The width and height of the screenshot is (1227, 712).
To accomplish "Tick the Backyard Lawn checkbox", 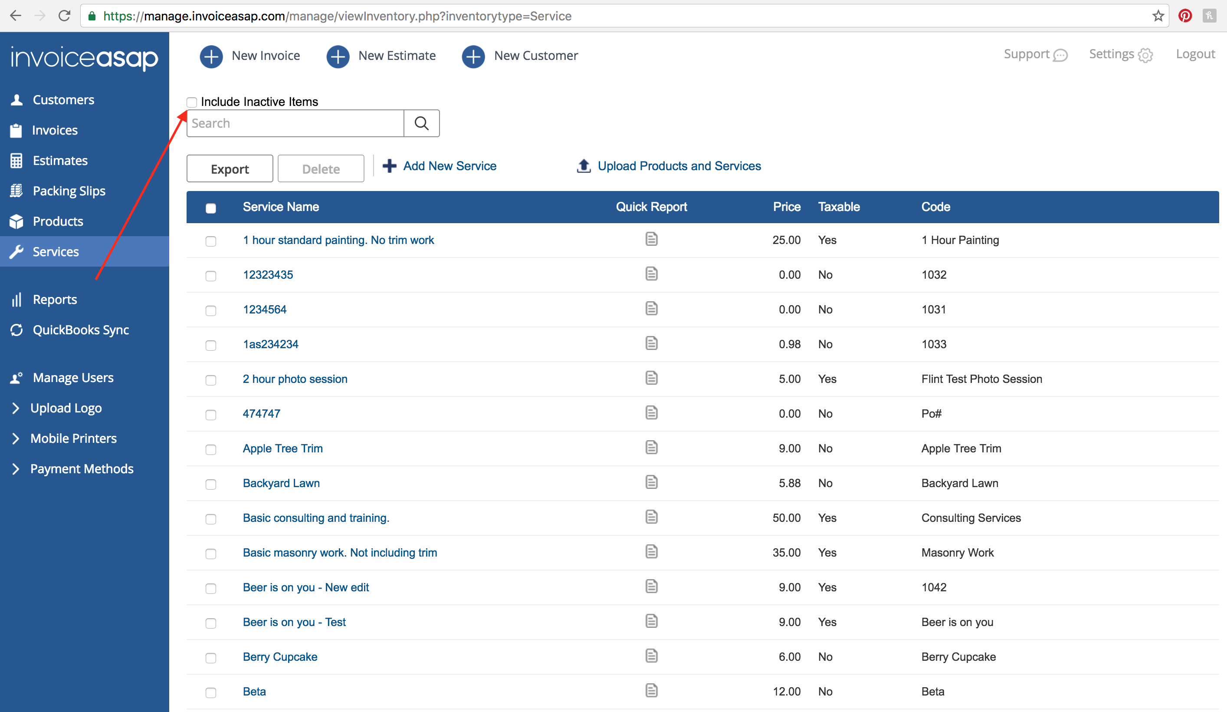I will [211, 485].
